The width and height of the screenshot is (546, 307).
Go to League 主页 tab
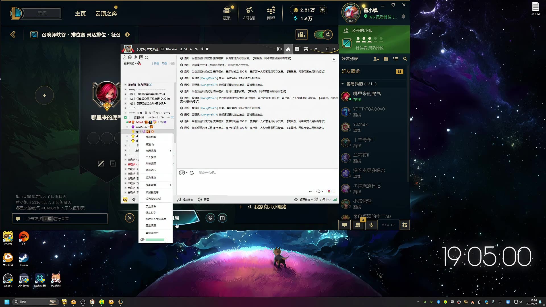80,13
